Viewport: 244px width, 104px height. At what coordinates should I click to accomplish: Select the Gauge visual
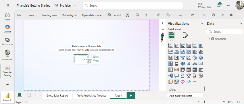[x=195, y=64]
